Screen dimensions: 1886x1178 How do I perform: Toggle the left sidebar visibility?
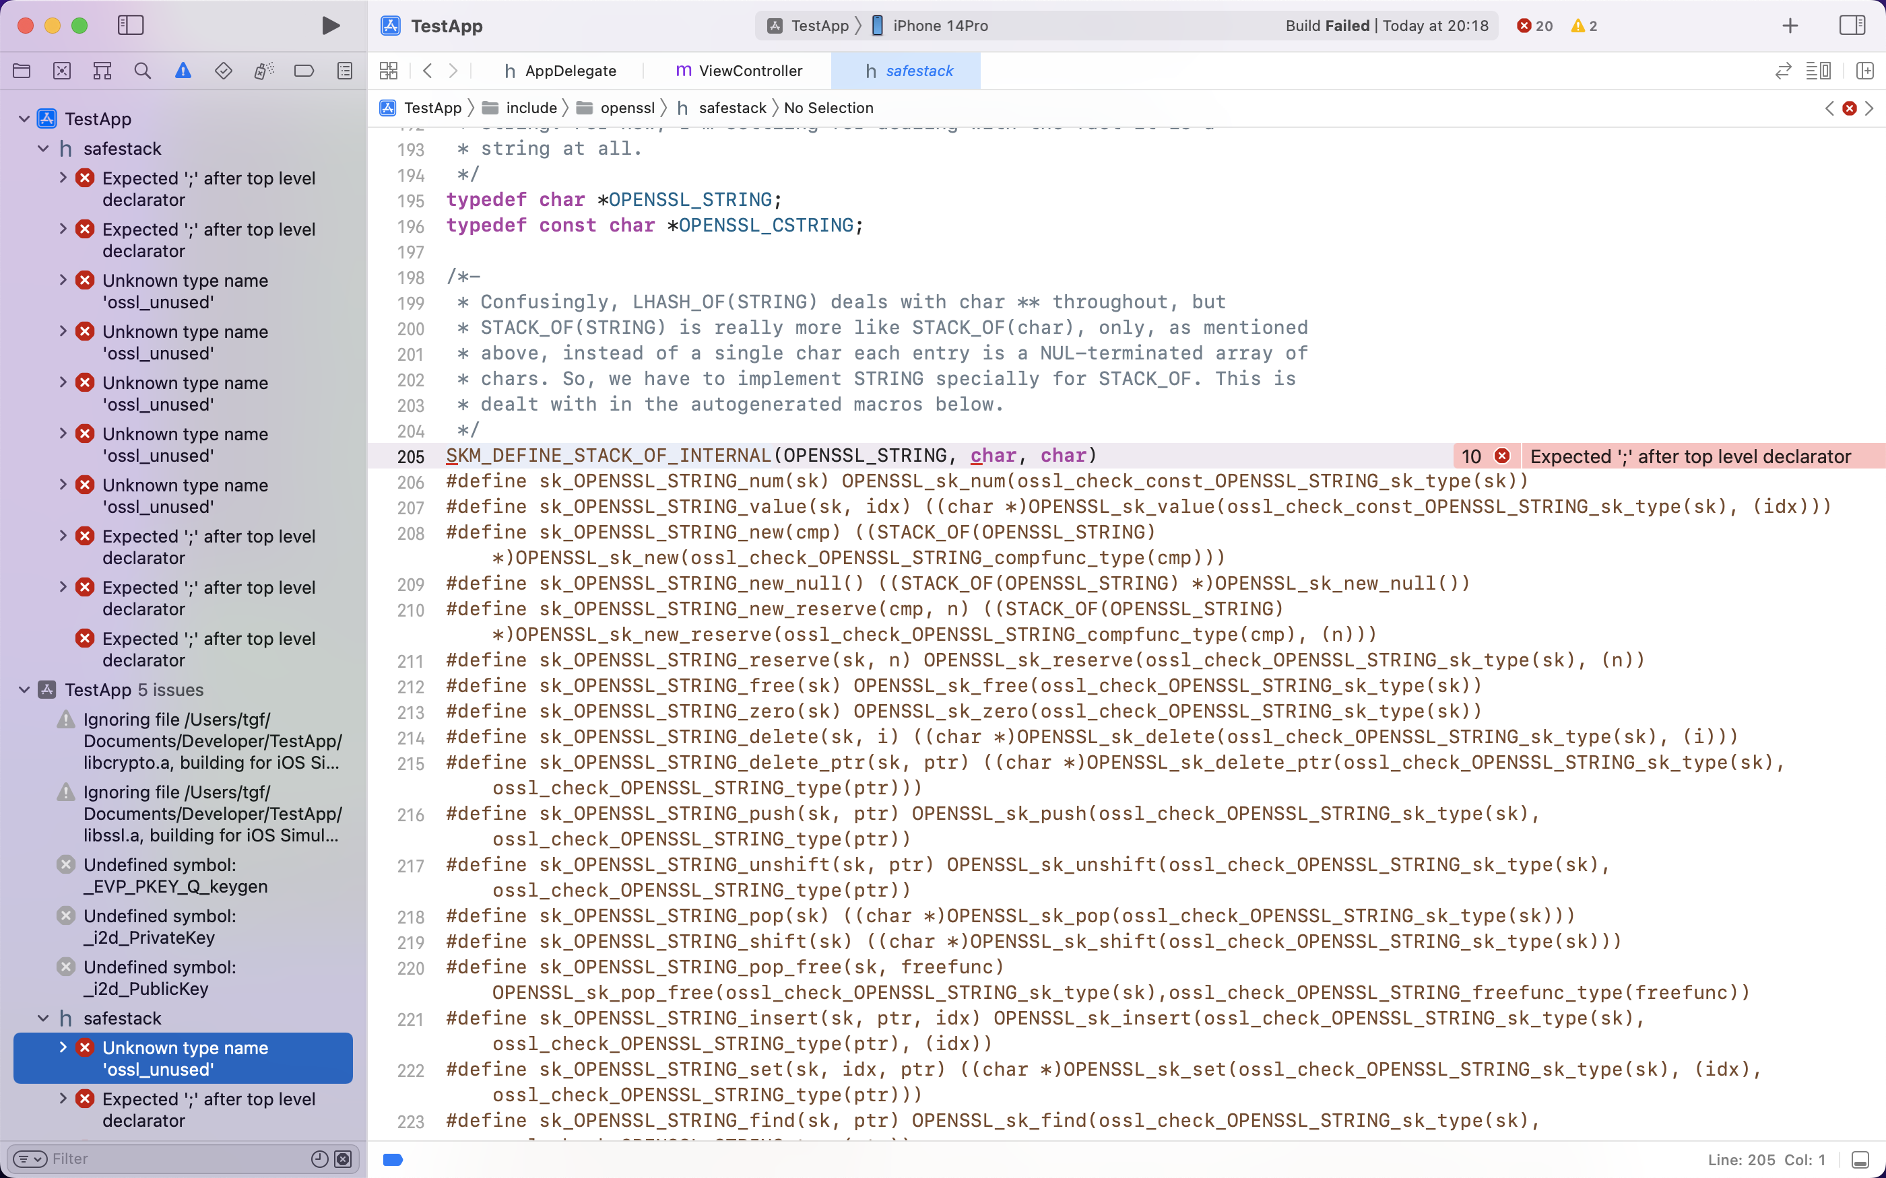(130, 25)
